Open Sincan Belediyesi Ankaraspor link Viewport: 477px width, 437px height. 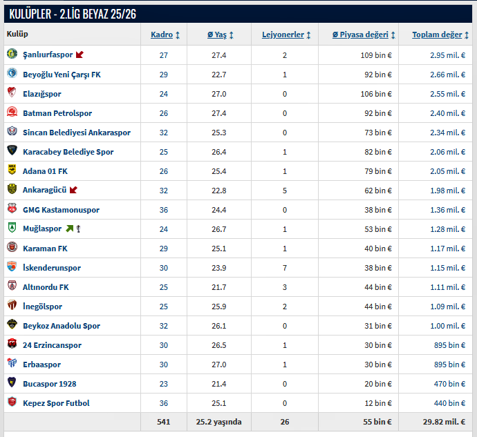[76, 133]
